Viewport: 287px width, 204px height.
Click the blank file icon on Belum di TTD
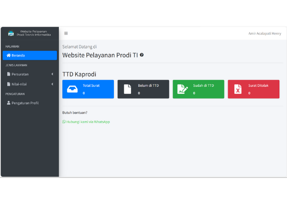[127, 89]
